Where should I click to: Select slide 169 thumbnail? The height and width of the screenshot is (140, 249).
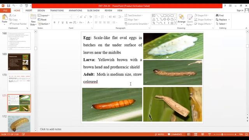tap(19, 62)
